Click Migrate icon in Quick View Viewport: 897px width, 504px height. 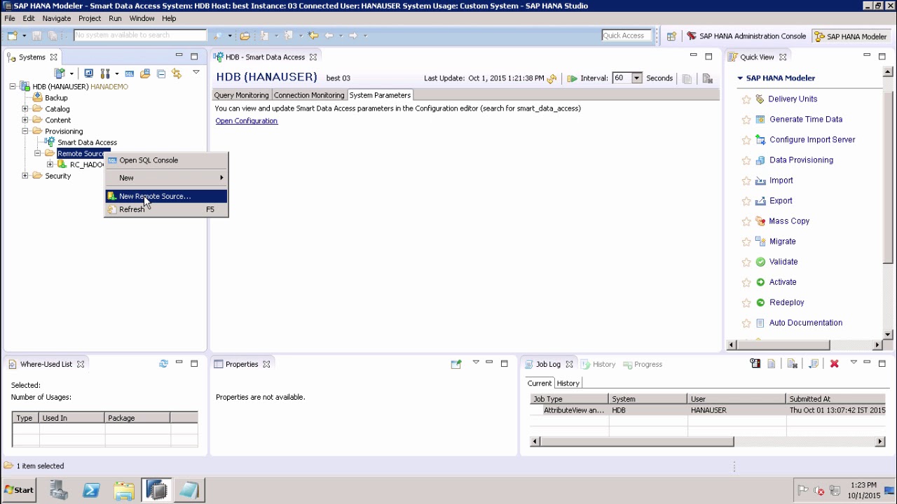(760, 241)
